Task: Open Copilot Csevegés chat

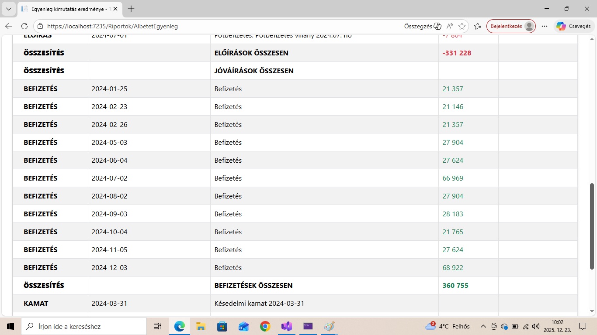Action: pyautogui.click(x=573, y=26)
